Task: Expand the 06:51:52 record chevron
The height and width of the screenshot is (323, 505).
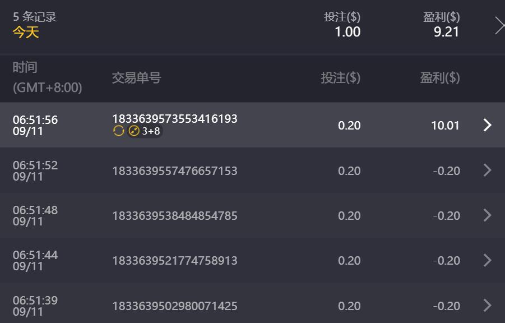Action: 487,170
